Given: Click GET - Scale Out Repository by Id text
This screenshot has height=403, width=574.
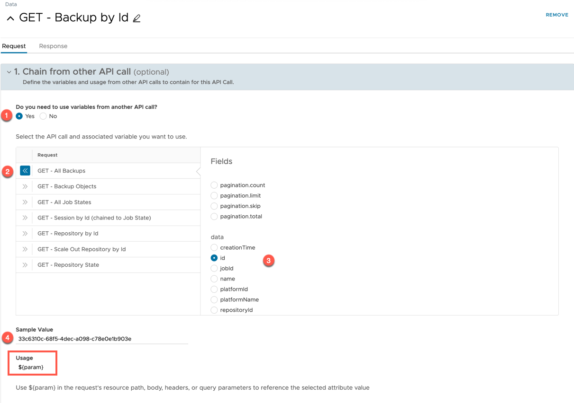Looking at the screenshot, I should 82,249.
